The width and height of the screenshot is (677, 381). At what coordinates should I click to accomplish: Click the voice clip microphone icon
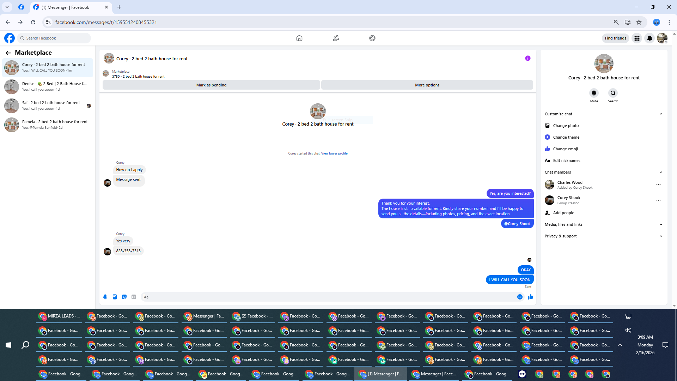coord(105,297)
